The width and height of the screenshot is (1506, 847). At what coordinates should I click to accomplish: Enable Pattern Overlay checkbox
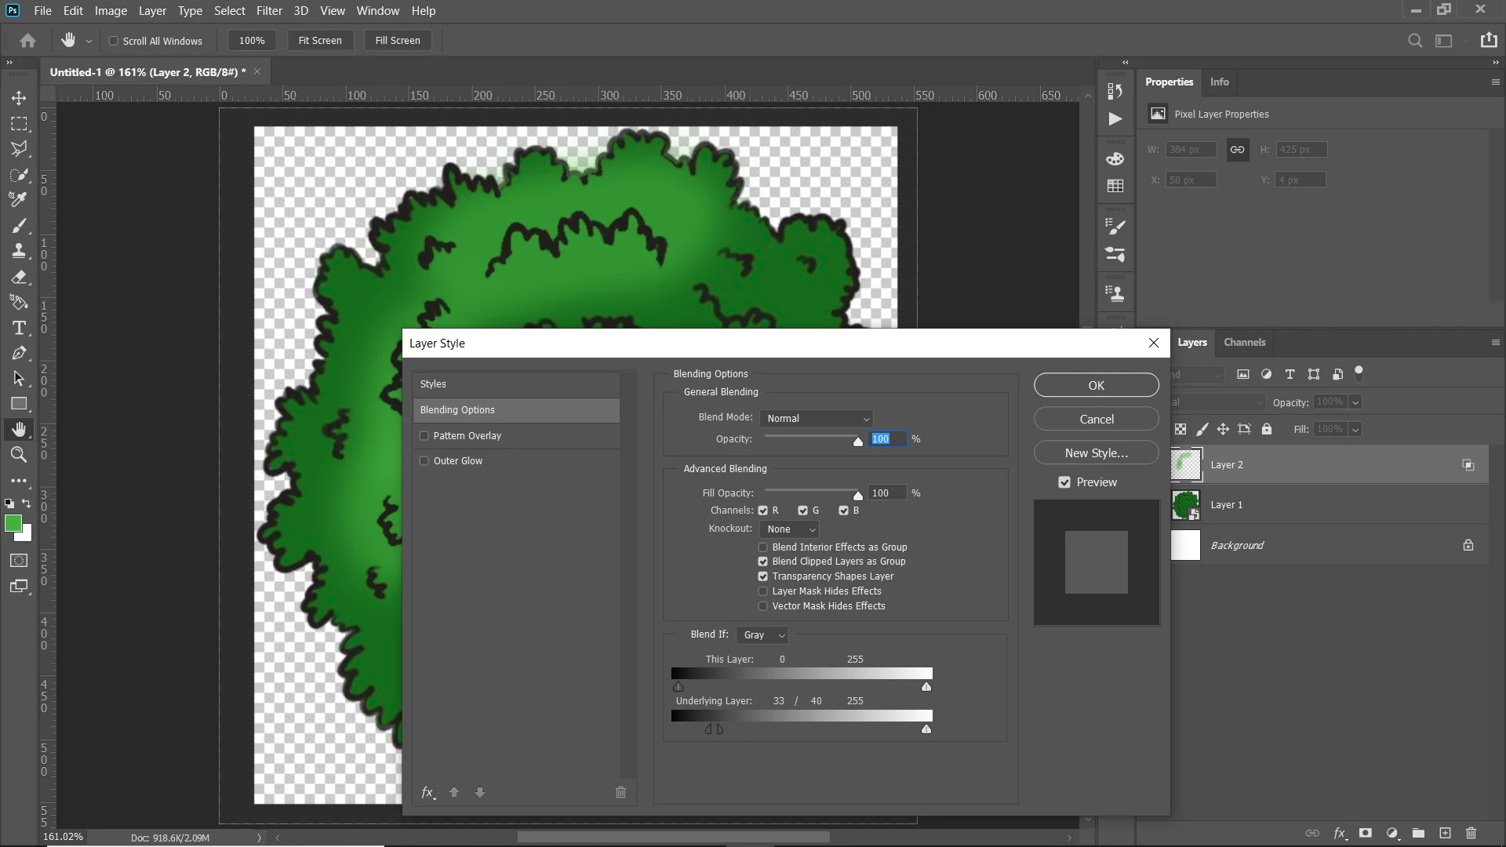point(424,436)
